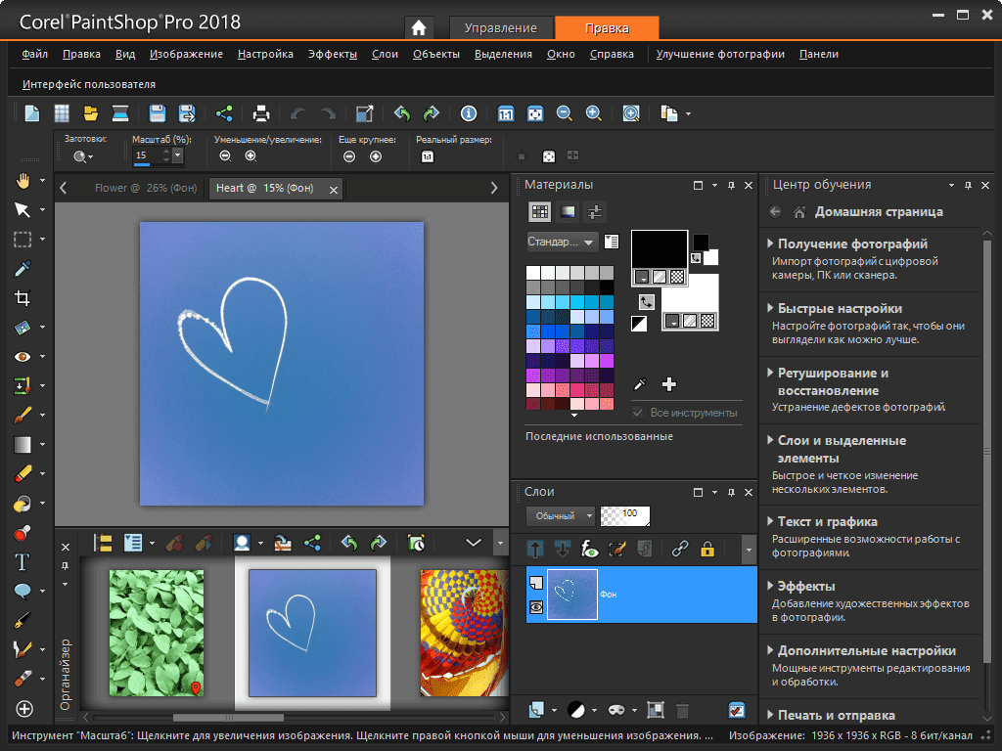1002x751 pixels.
Task: Open the Flower document tab
Action: (145, 188)
